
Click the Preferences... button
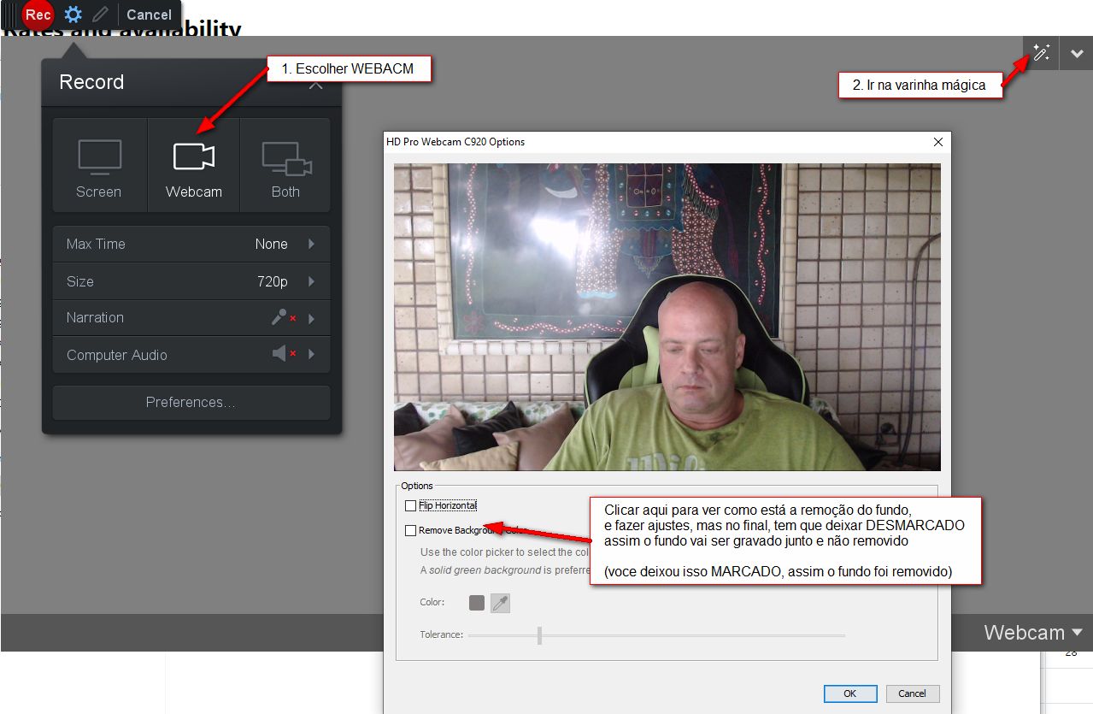(x=191, y=402)
